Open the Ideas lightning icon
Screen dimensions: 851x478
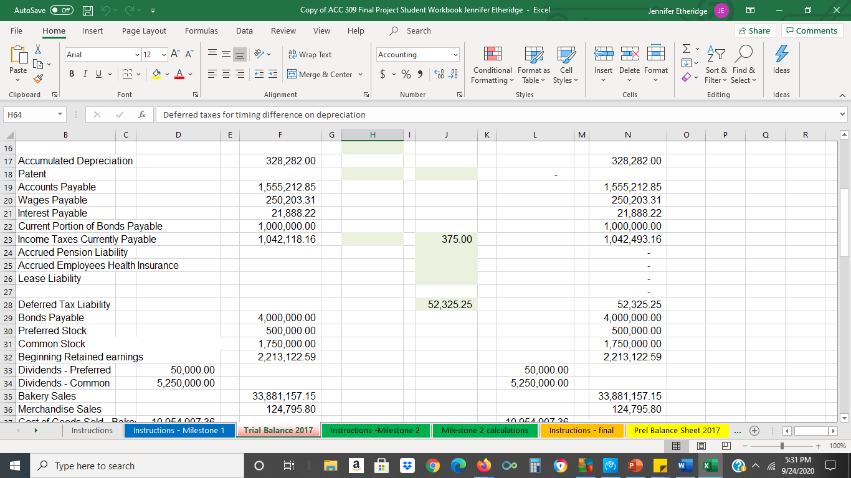[781, 59]
